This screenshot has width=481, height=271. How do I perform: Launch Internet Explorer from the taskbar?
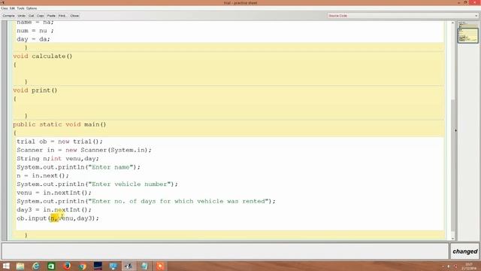36,266
